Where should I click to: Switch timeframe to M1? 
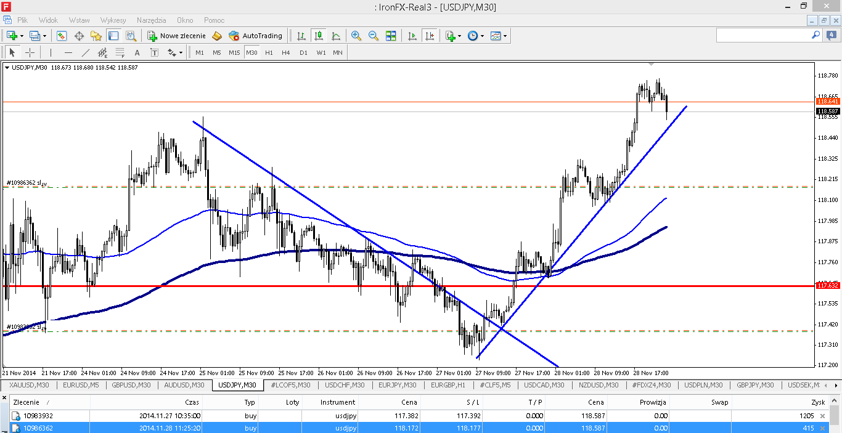200,52
